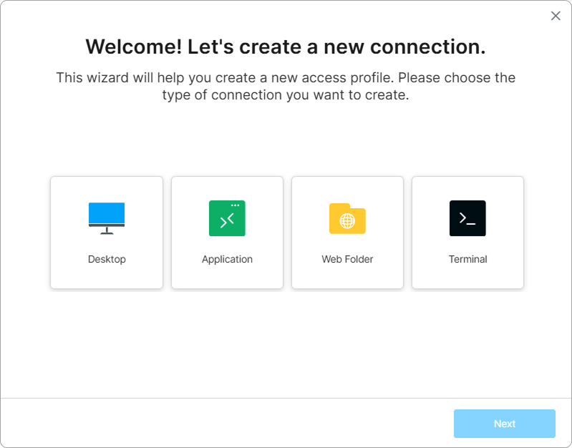This screenshot has height=448, width=572.
Task: Click the "Terminal" text label
Action: click(x=467, y=259)
